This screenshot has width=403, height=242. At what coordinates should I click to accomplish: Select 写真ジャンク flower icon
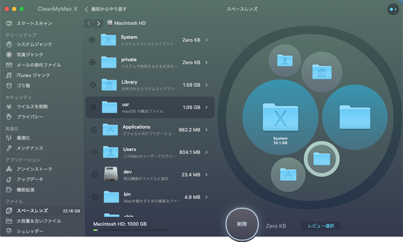(9, 54)
